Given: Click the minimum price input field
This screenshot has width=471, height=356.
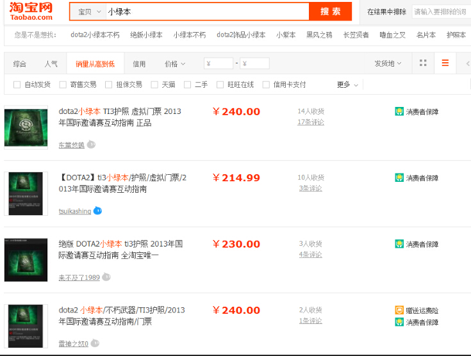Looking at the screenshot, I should click(x=219, y=63).
